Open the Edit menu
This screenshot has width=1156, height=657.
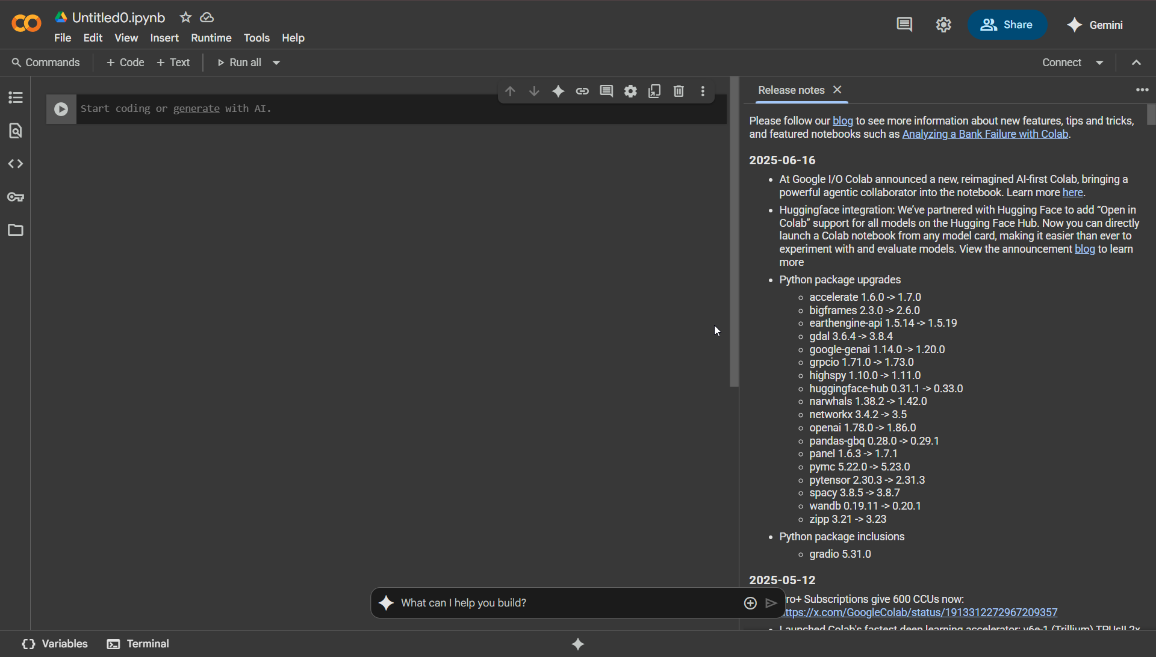coord(93,38)
